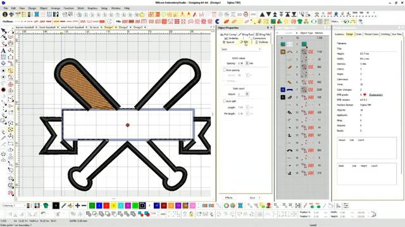Click the Satin count Adjust input field

[x=240, y=94]
